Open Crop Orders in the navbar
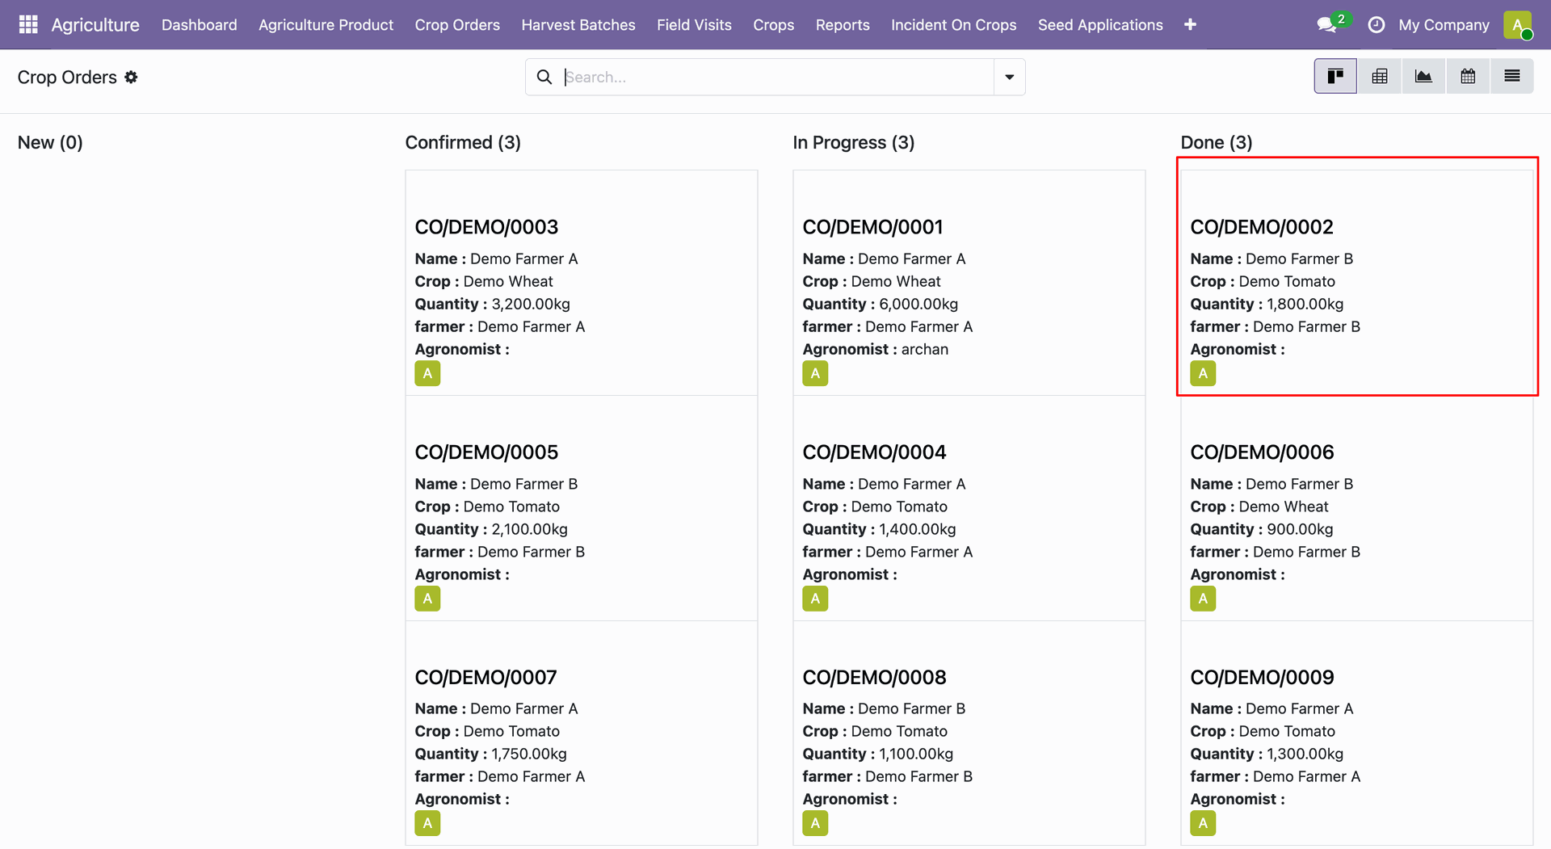The image size is (1551, 849). (x=457, y=25)
